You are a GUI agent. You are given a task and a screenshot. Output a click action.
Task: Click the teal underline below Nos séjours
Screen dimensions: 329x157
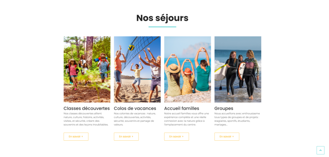point(162,27)
